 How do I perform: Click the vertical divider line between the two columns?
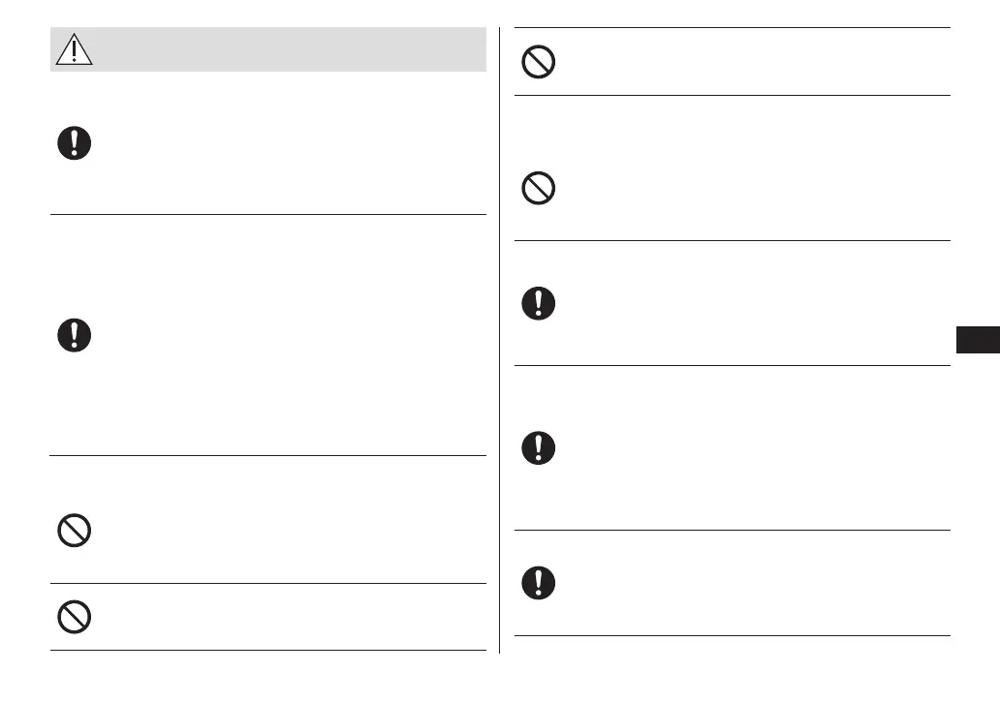click(x=500, y=339)
